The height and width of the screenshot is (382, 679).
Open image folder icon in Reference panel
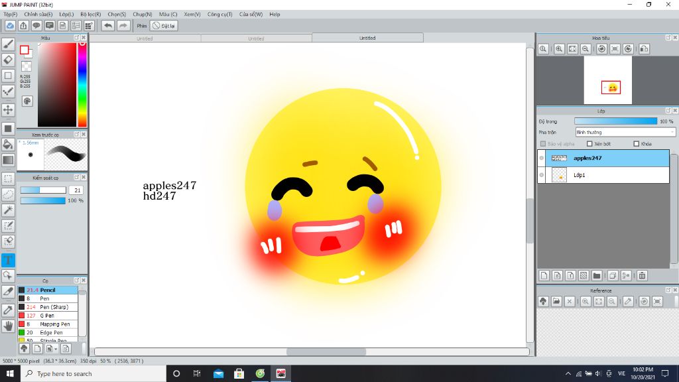click(556, 302)
